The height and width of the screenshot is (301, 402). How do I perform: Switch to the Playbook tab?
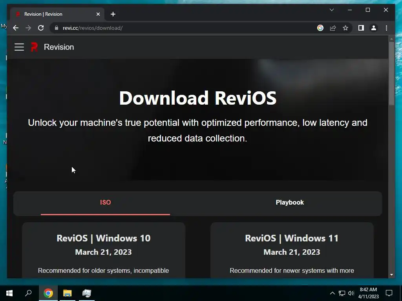pyautogui.click(x=290, y=203)
